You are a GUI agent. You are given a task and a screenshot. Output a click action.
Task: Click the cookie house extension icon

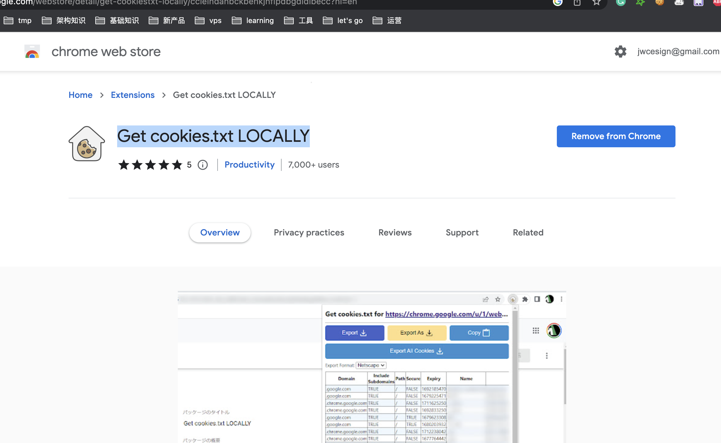coord(87,143)
